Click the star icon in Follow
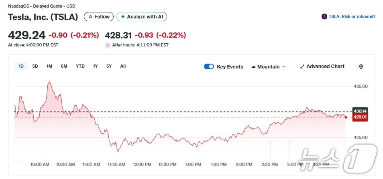Image resolution: width=383 pixels, height=179 pixels. pyautogui.click(x=90, y=17)
